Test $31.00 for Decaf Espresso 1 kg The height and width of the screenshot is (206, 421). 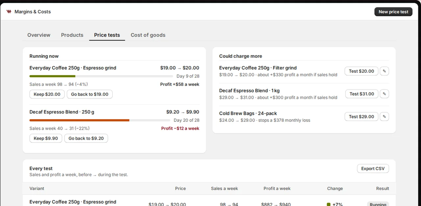pyautogui.click(x=362, y=94)
